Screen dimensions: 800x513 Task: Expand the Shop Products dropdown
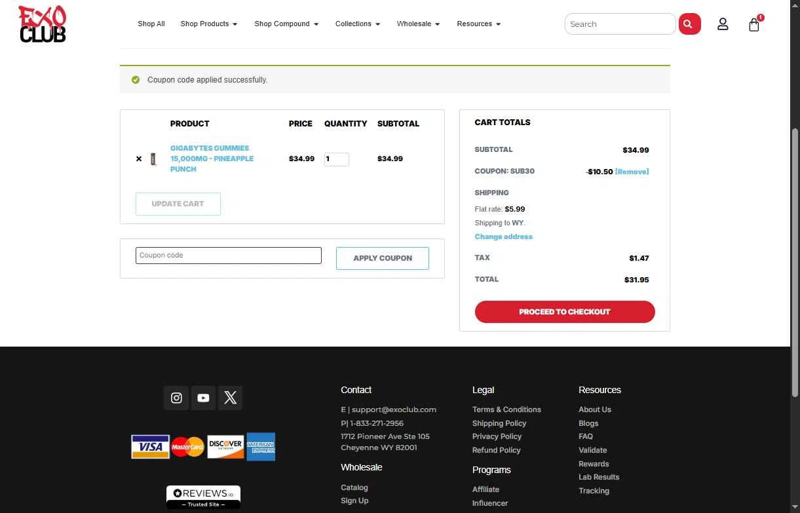coord(209,24)
